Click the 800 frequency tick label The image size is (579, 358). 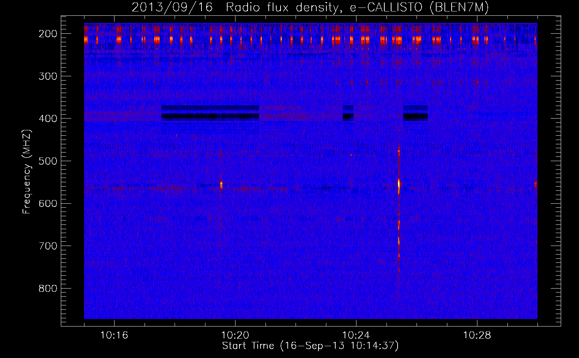click(x=48, y=289)
